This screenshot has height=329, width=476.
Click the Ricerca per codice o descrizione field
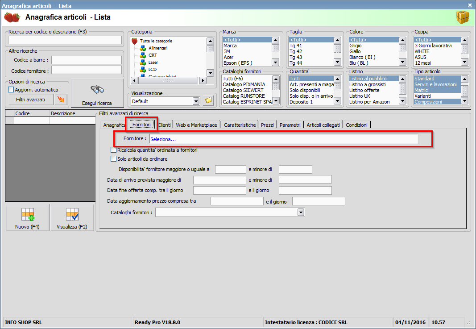[x=65, y=40]
